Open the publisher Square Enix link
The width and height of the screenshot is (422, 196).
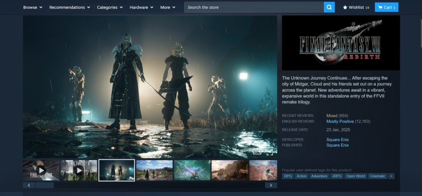click(338, 145)
